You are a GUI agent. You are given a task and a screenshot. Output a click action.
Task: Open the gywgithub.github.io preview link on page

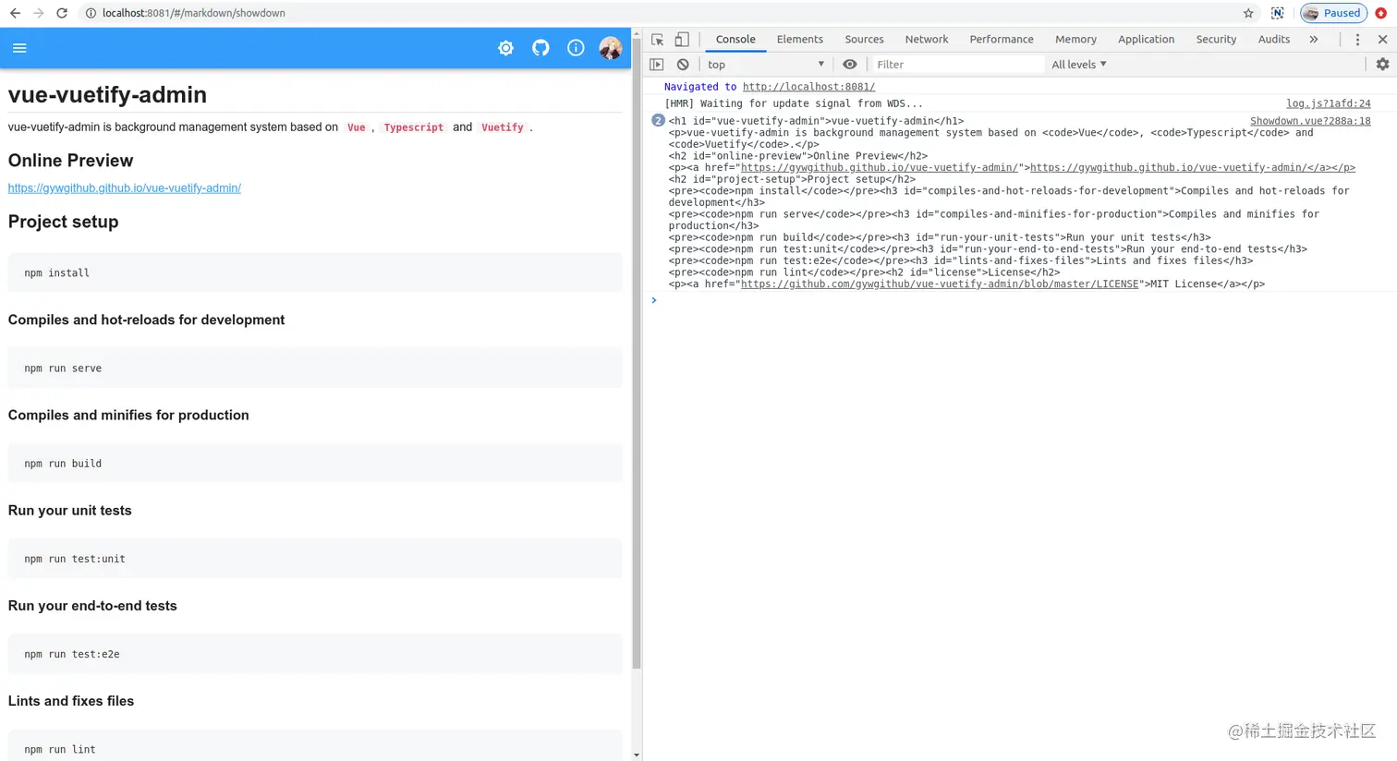tap(125, 188)
